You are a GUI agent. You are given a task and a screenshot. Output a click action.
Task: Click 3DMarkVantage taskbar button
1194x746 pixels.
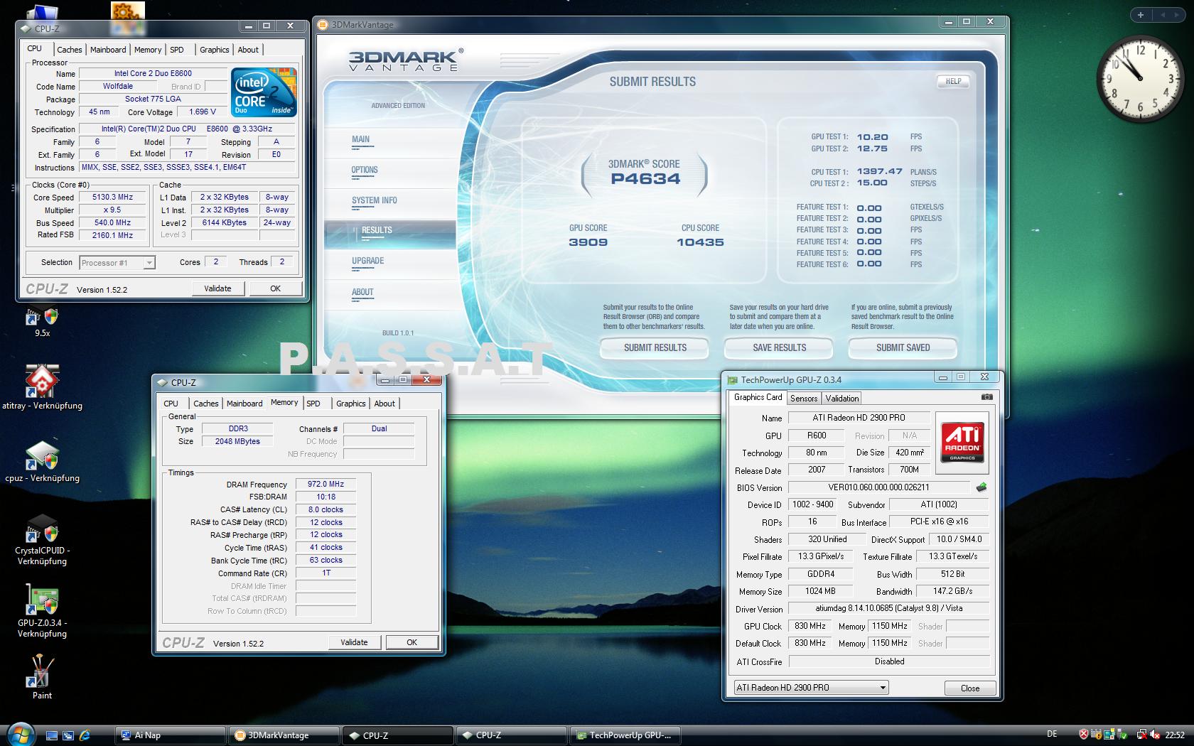click(284, 735)
